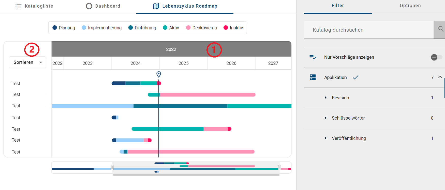Enable the Nur Vorschläge anzeigen toggle
This screenshot has width=445, height=190.
(436, 57)
